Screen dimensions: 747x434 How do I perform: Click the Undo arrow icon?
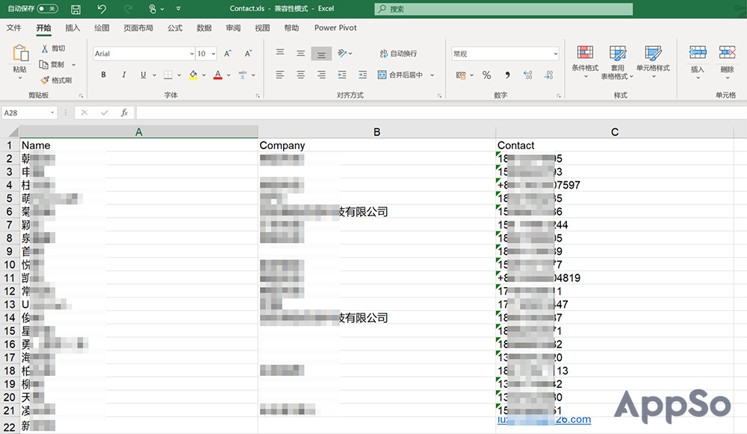pyautogui.click(x=102, y=9)
